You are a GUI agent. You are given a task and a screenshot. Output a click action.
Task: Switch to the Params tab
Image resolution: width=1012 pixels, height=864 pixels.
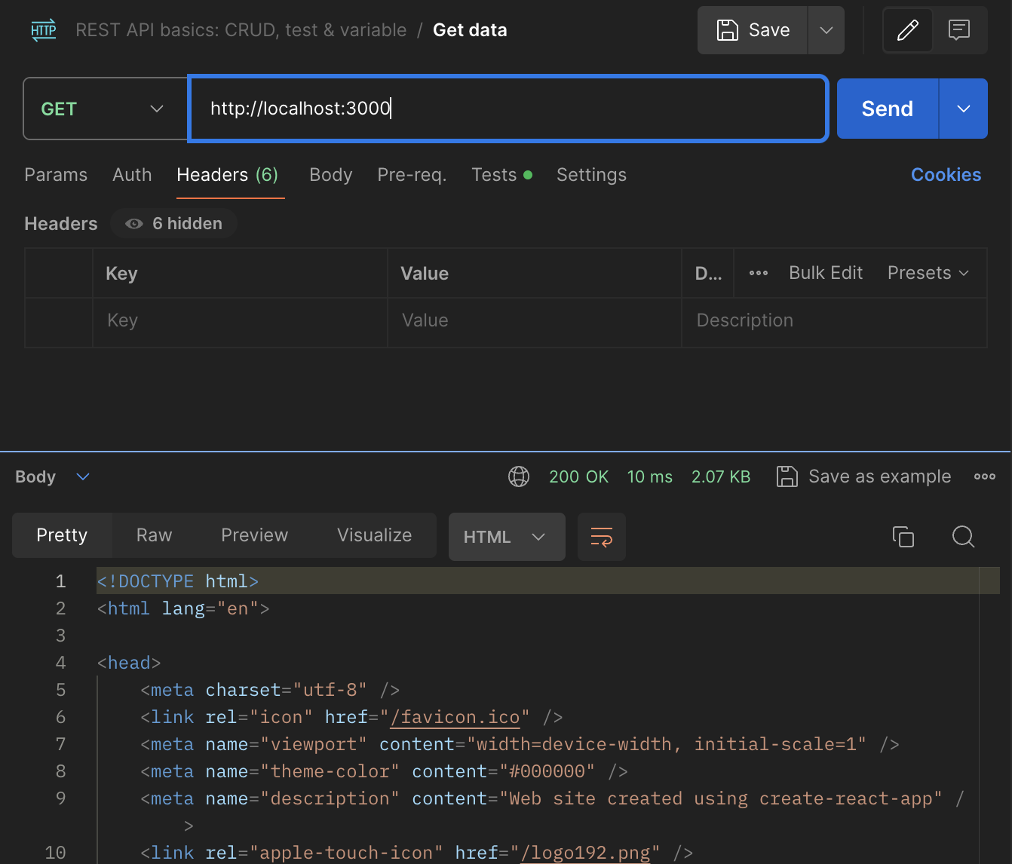pos(56,175)
